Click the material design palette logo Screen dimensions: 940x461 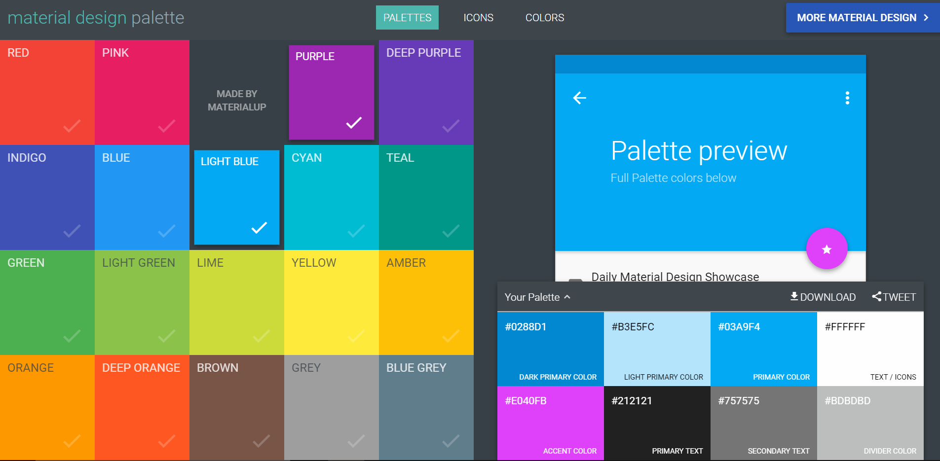pyautogui.click(x=96, y=18)
